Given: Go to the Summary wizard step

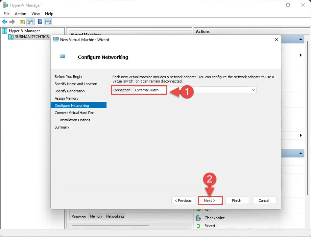Looking at the screenshot, I should click(62, 127).
